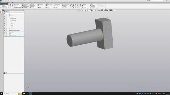Open the Оформление menu
The image size is (170, 95).
pyautogui.click(x=27, y=1)
